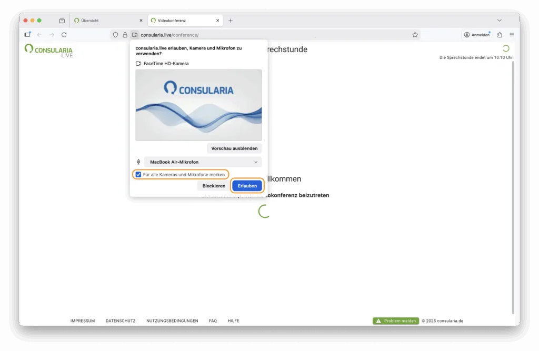Click the Consularia Live logo
Screen dimensions: 539x351
pyautogui.click(x=48, y=51)
